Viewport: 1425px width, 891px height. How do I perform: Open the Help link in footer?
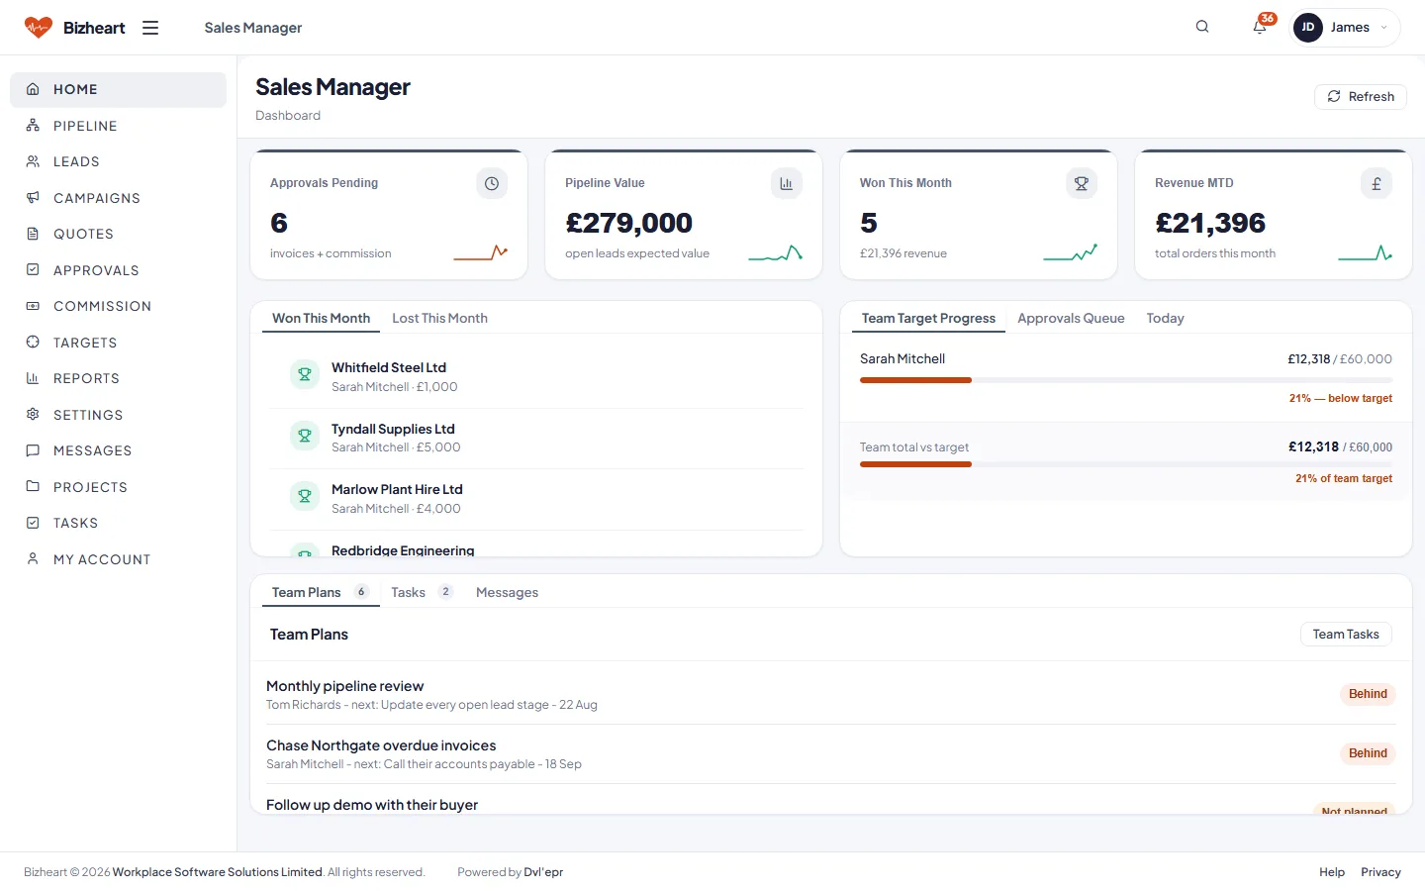pyautogui.click(x=1332, y=872)
